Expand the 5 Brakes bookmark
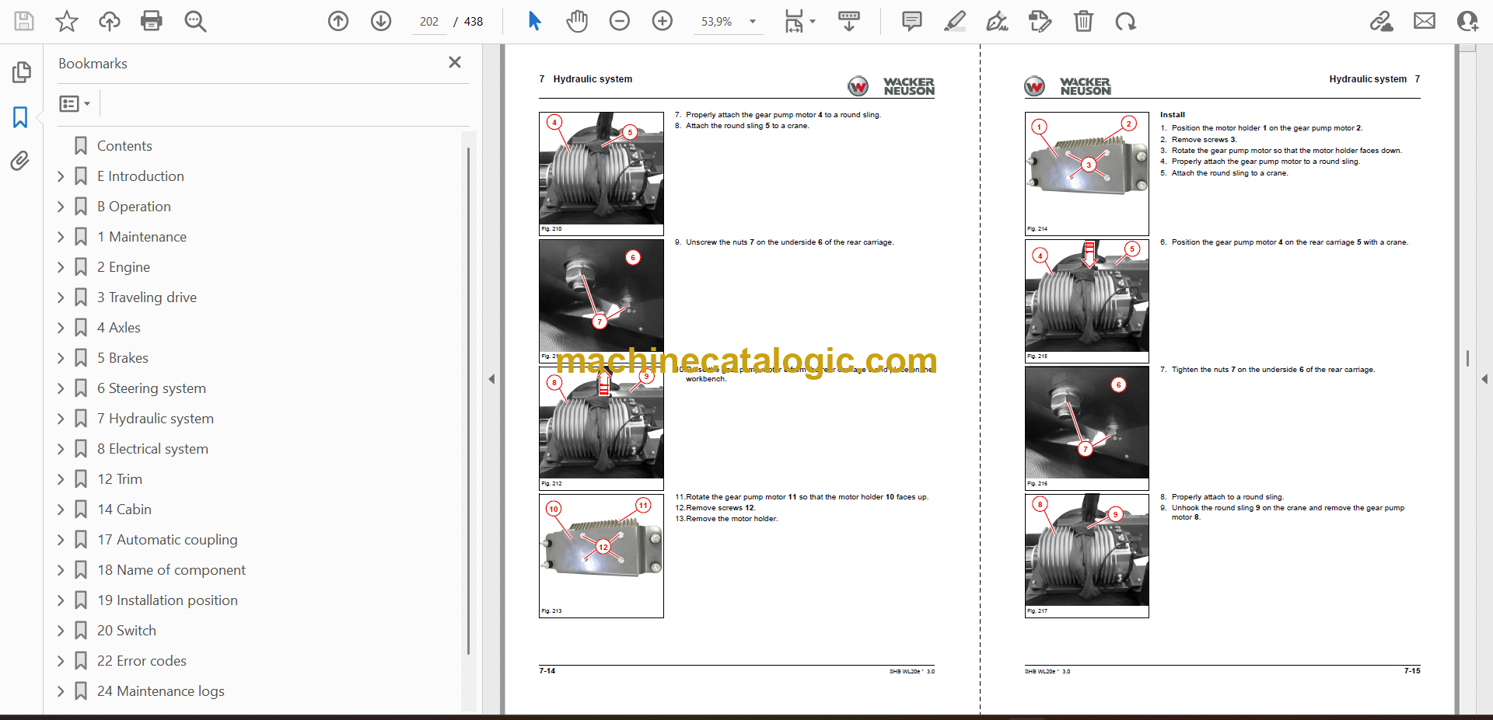 [61, 358]
